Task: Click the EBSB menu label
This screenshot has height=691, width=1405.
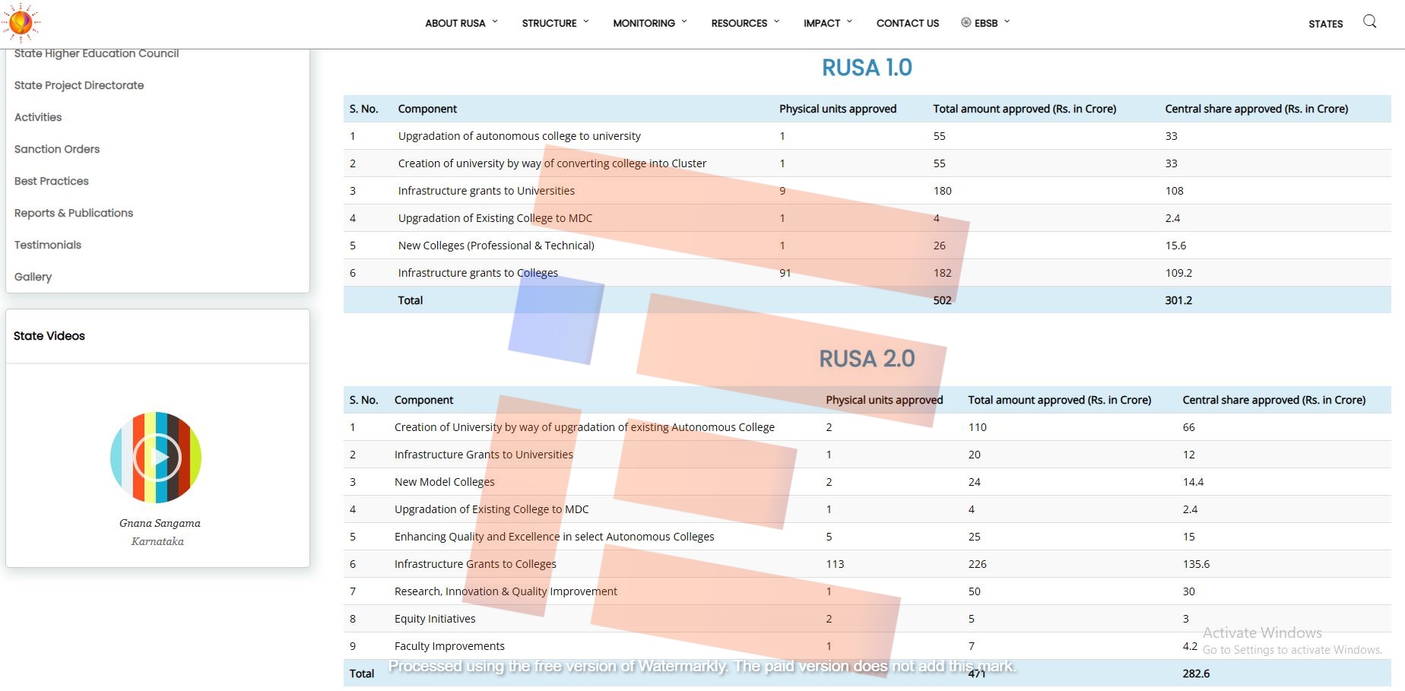Action: click(x=986, y=24)
